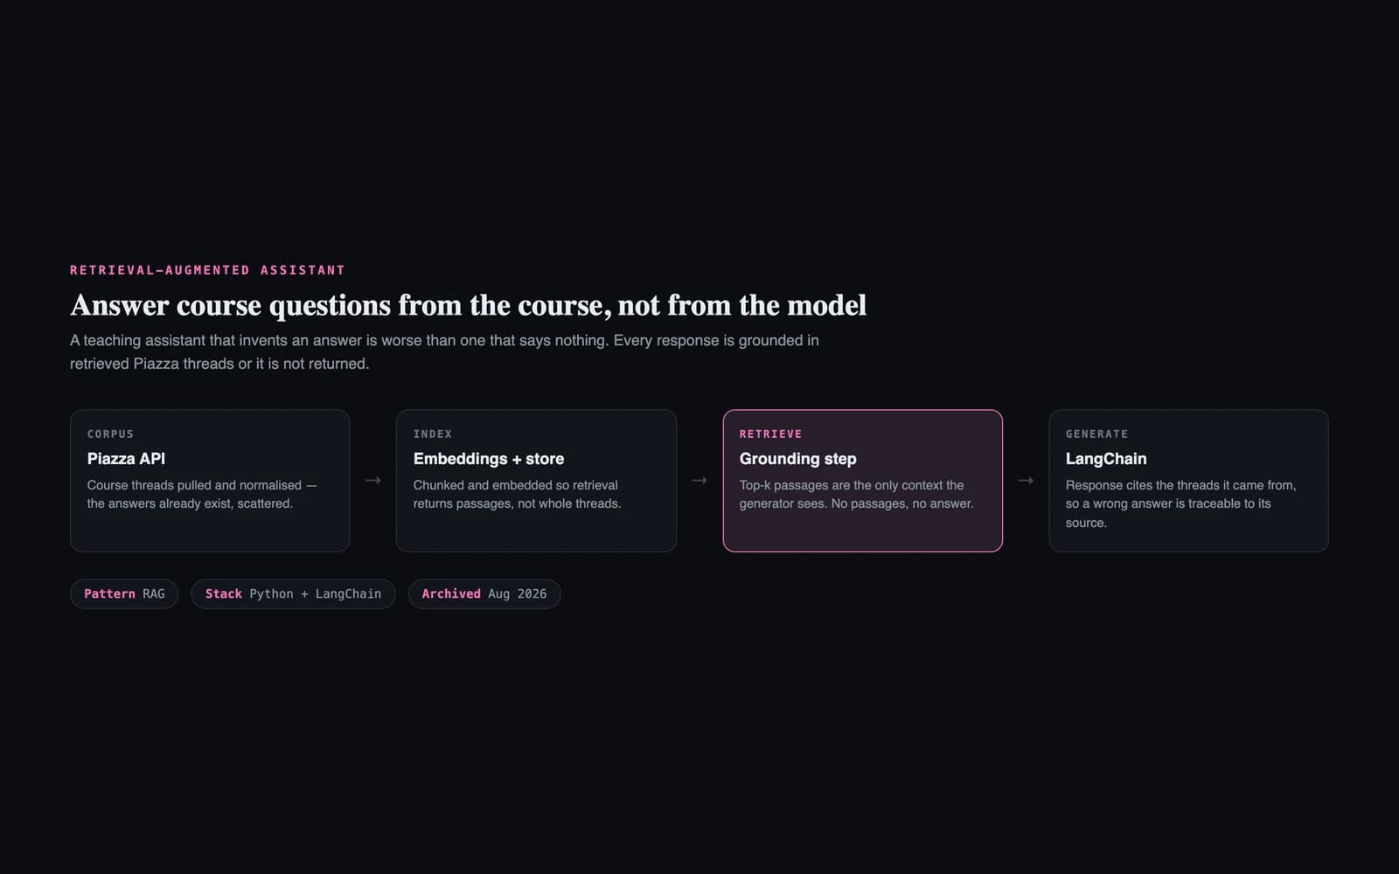
Task: Click the Archived Aug 2026 tag
Action: [484, 594]
